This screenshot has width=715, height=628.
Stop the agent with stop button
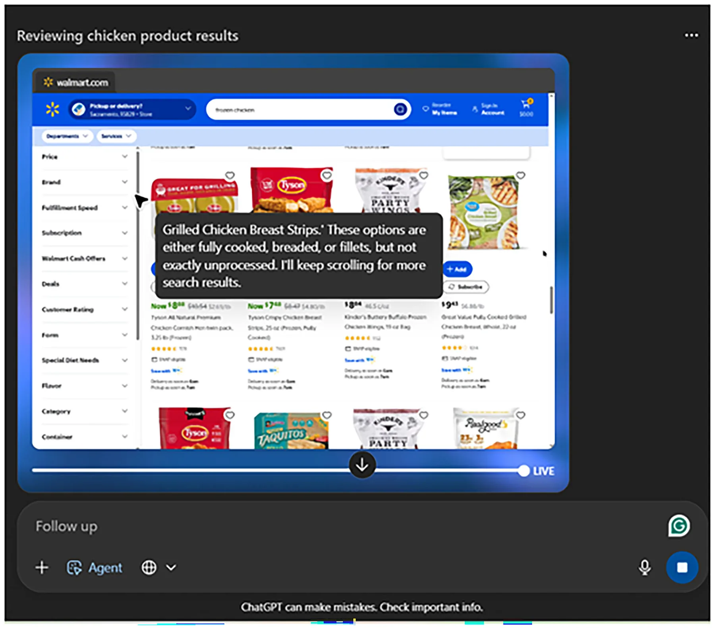(682, 567)
